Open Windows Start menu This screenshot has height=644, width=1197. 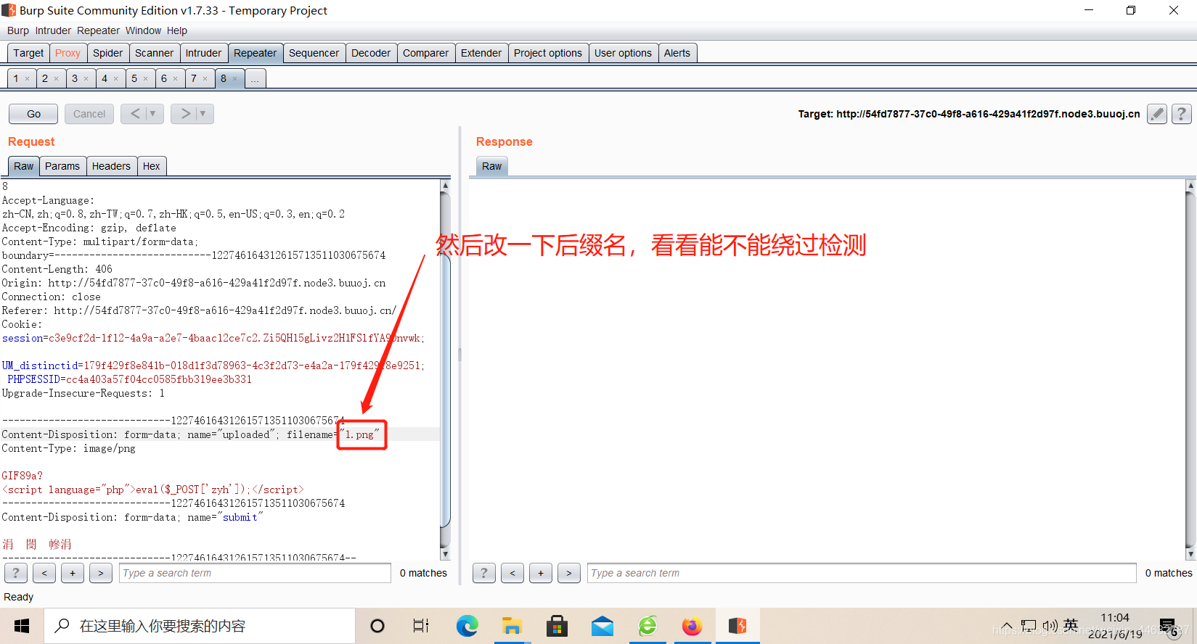(x=22, y=626)
